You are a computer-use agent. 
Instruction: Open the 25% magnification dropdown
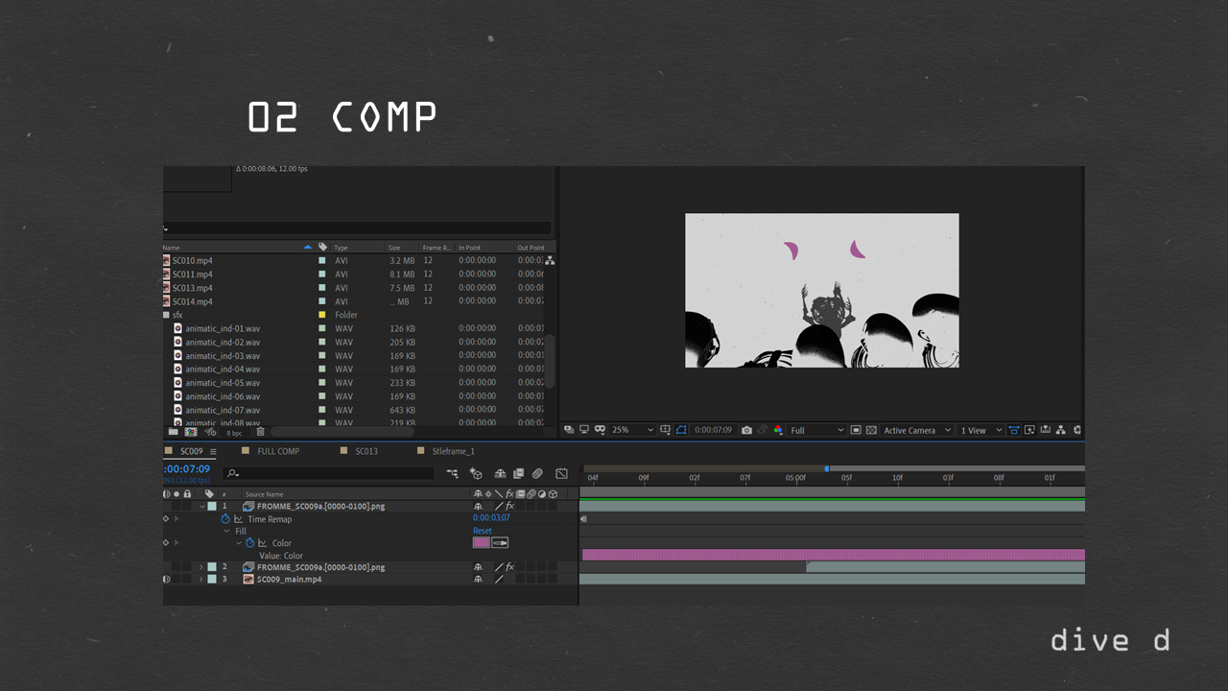coord(633,430)
